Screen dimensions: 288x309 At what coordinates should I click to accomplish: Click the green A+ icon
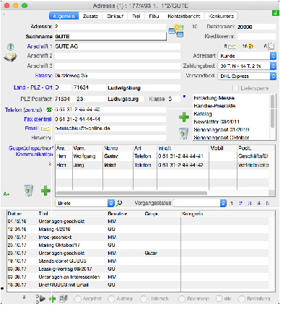coord(6,194)
